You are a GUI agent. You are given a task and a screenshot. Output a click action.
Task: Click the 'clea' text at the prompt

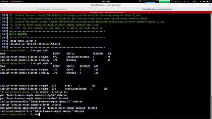pyautogui.click(x=36, y=114)
